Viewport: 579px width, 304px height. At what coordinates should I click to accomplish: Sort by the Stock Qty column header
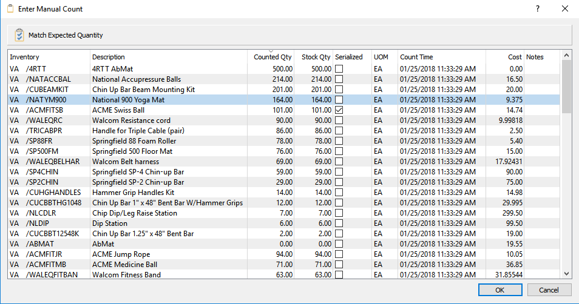(314, 57)
